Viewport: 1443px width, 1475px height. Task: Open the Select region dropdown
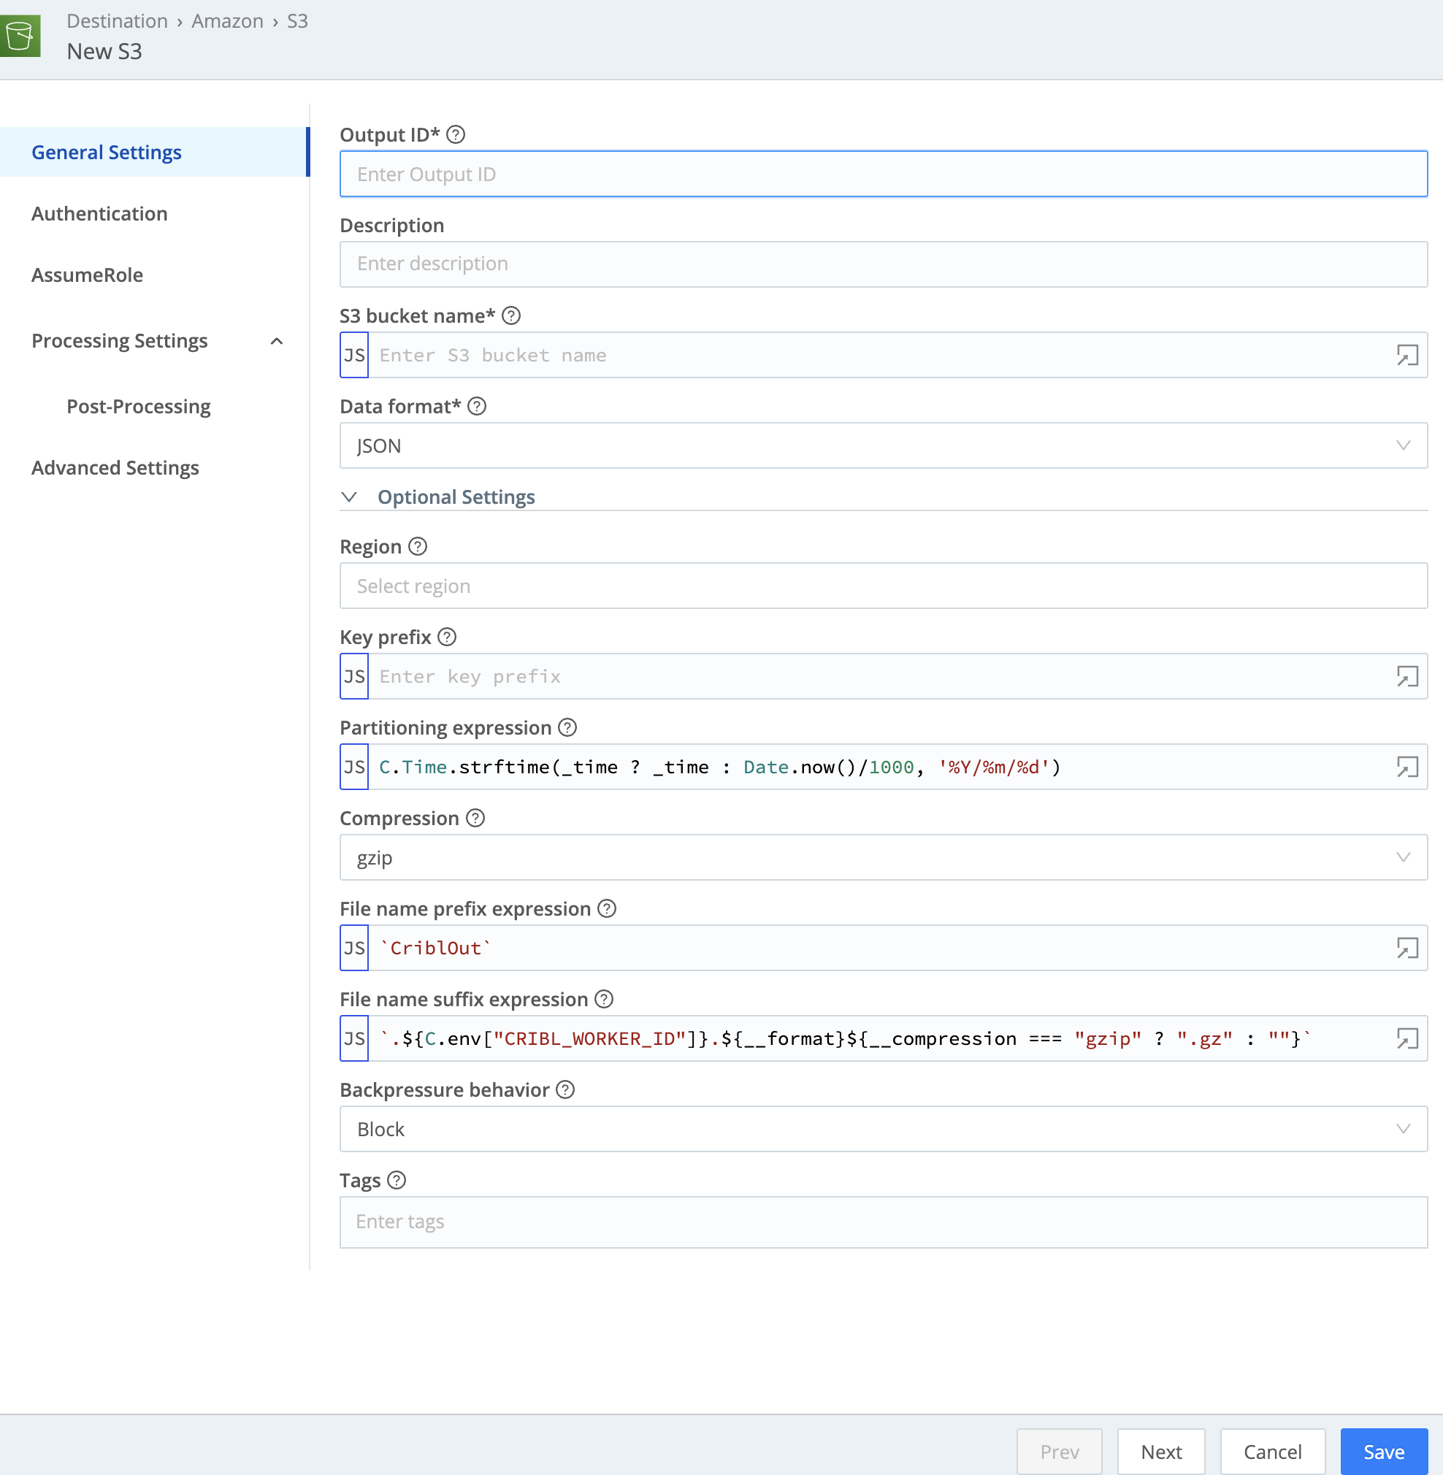point(884,586)
